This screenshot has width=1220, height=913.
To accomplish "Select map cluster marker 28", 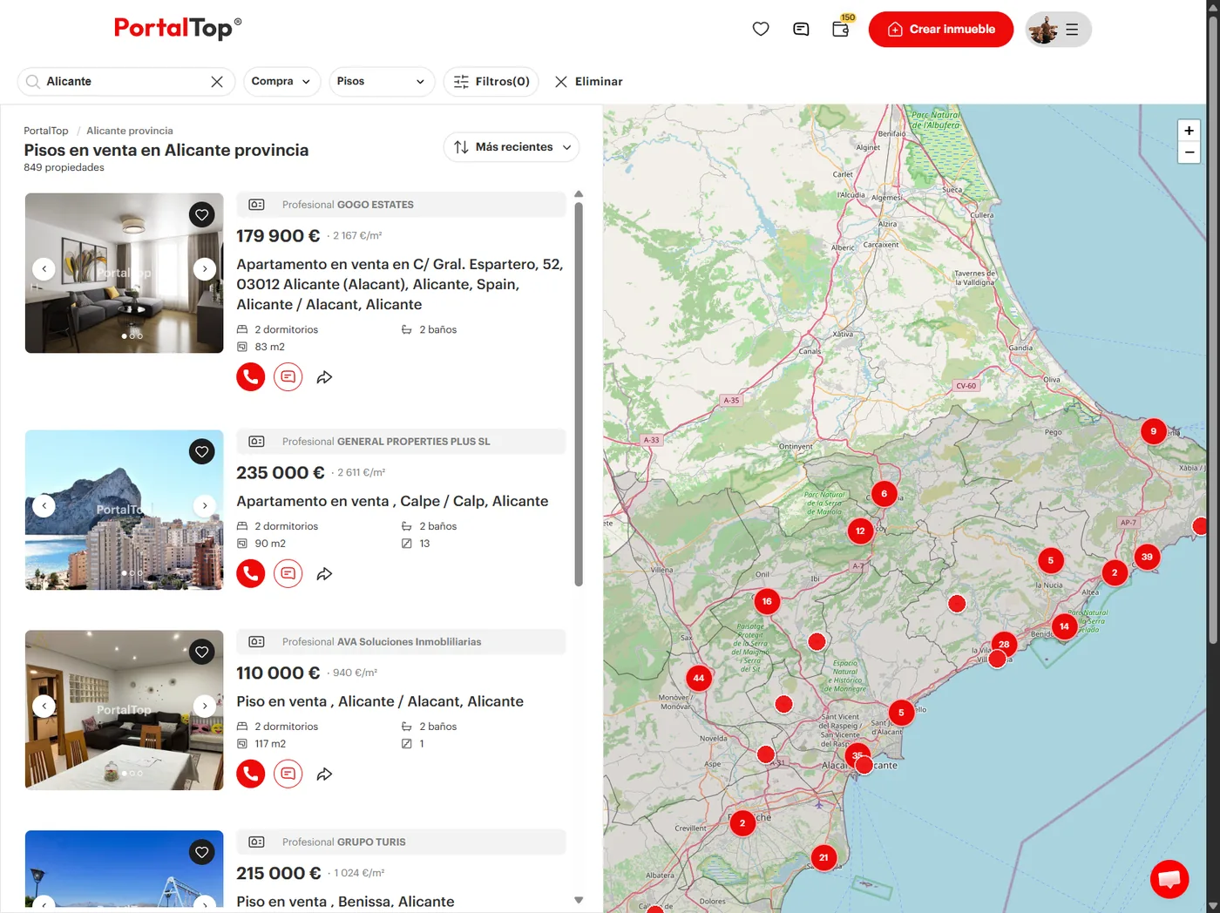I will [x=1004, y=645].
